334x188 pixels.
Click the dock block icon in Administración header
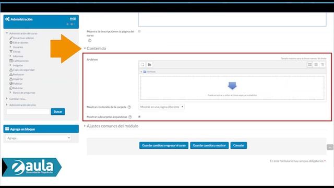(x=73, y=19)
